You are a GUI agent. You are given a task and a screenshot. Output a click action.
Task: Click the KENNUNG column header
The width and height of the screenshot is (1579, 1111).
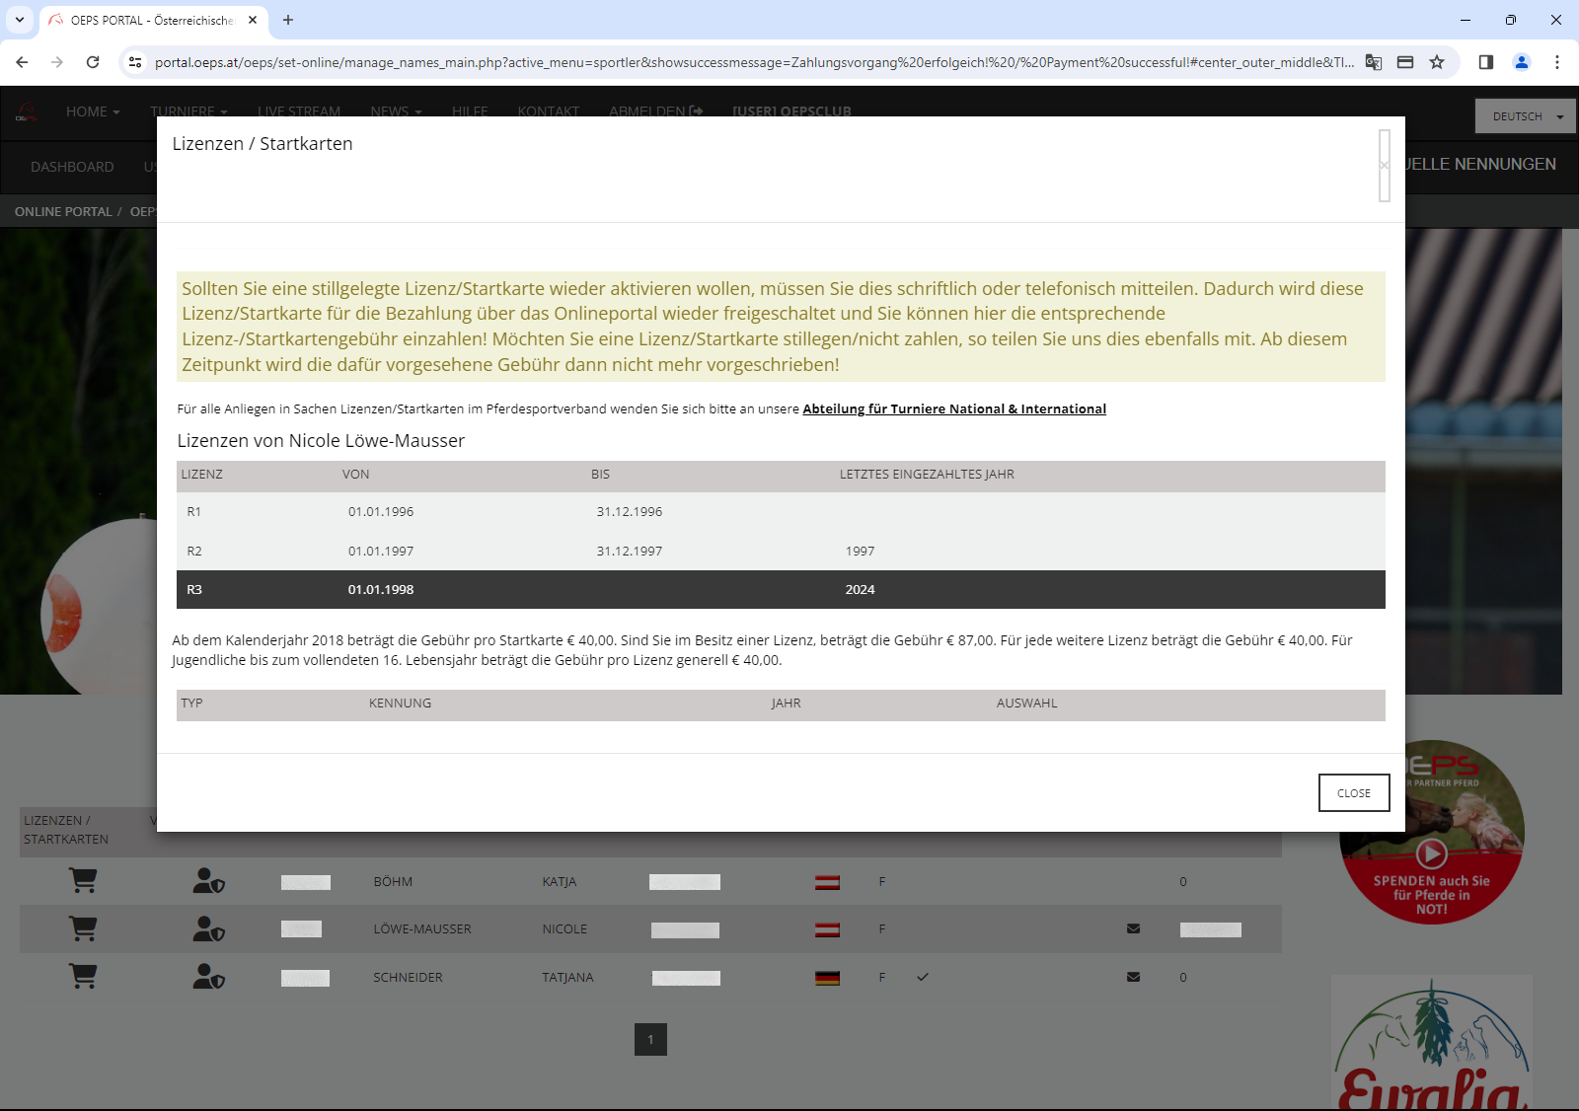click(x=400, y=704)
